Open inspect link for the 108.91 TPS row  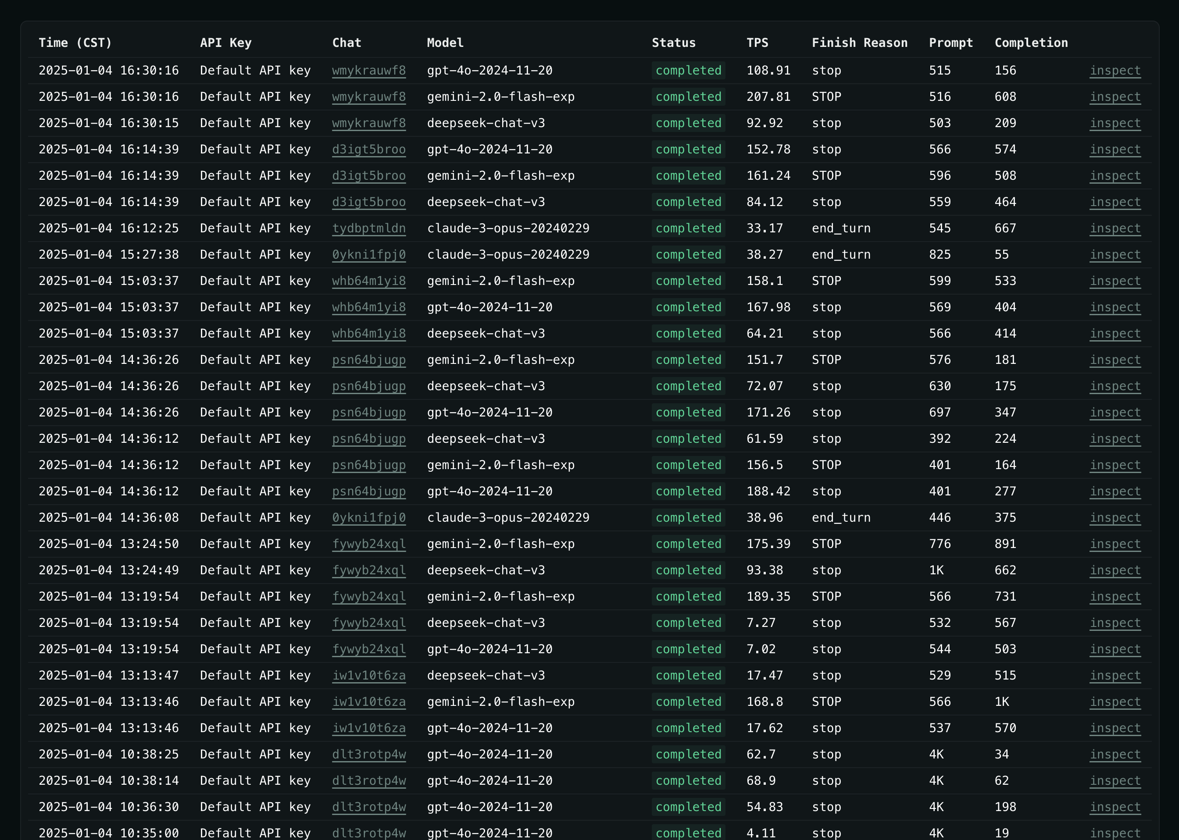(1115, 70)
